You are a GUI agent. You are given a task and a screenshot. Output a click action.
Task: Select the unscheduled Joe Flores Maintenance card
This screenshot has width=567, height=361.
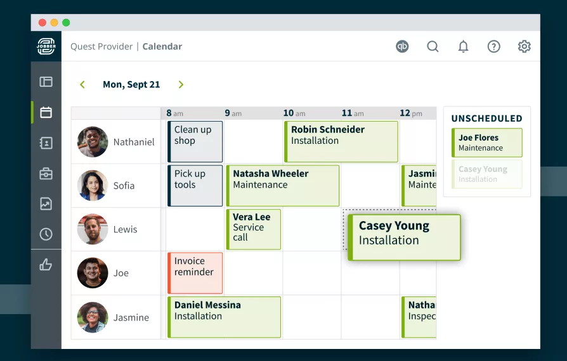point(486,142)
